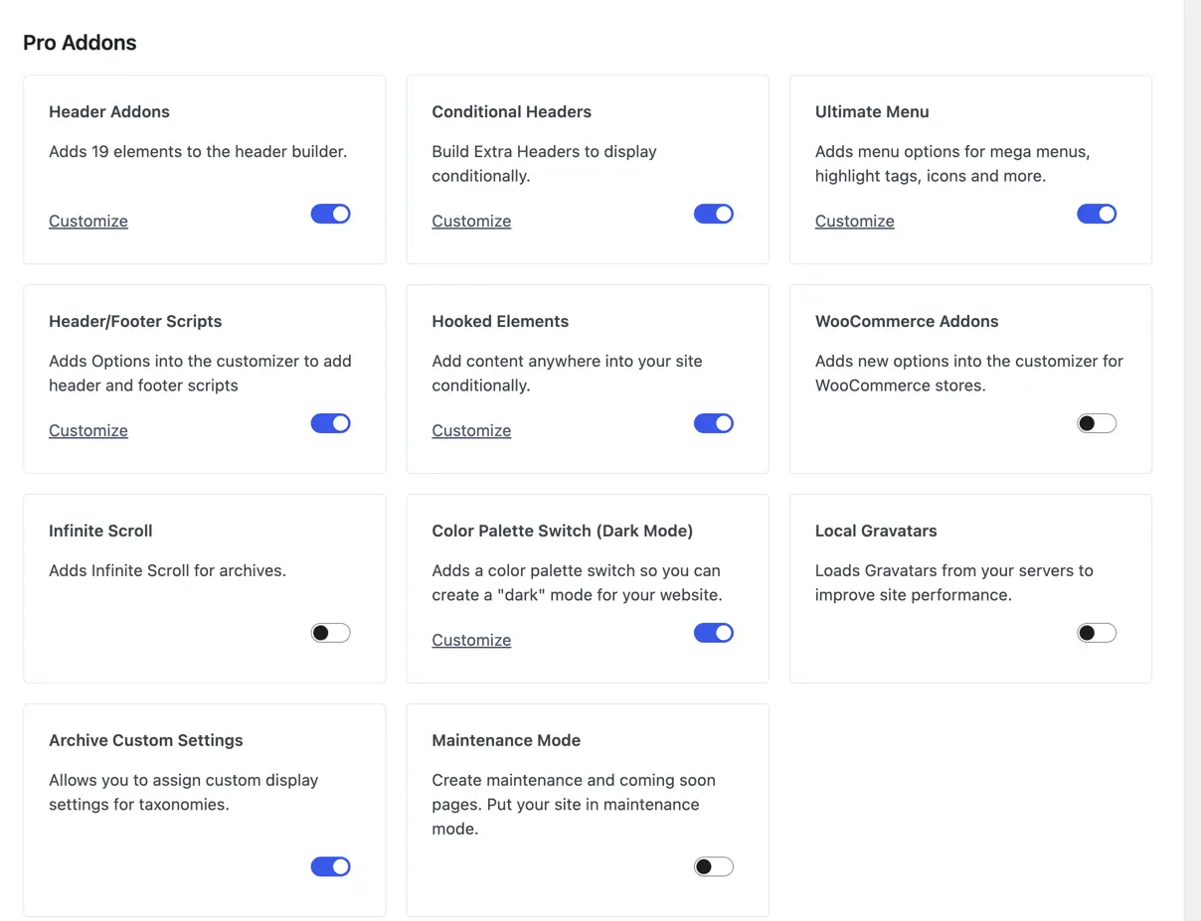The image size is (1201, 921).
Task: Enable Maintenance Mode toggle
Action: click(714, 866)
